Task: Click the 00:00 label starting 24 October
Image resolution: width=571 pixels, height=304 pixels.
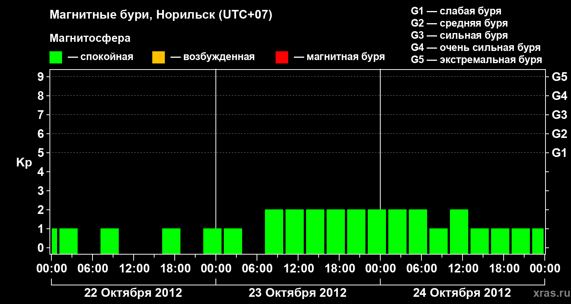Action: point(380,268)
